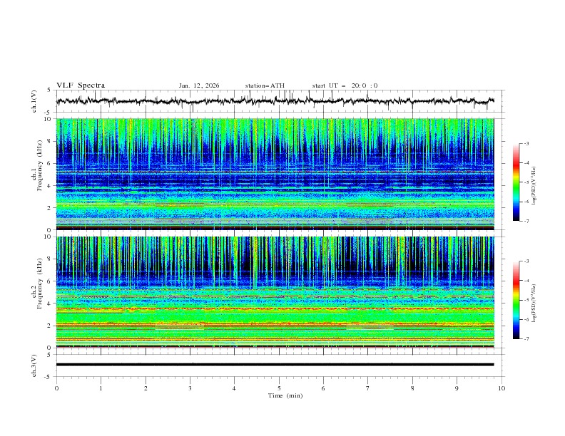
Task: Click time axis tick label '3'
Action: tap(190, 388)
